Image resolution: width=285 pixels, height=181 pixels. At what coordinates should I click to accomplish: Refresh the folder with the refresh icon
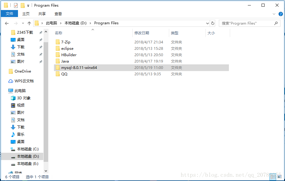(x=212, y=23)
